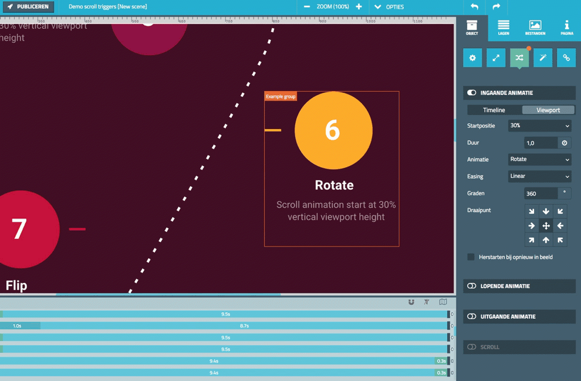581x381 pixels.
Task: Click the Graden 360 input field
Action: tap(541, 193)
